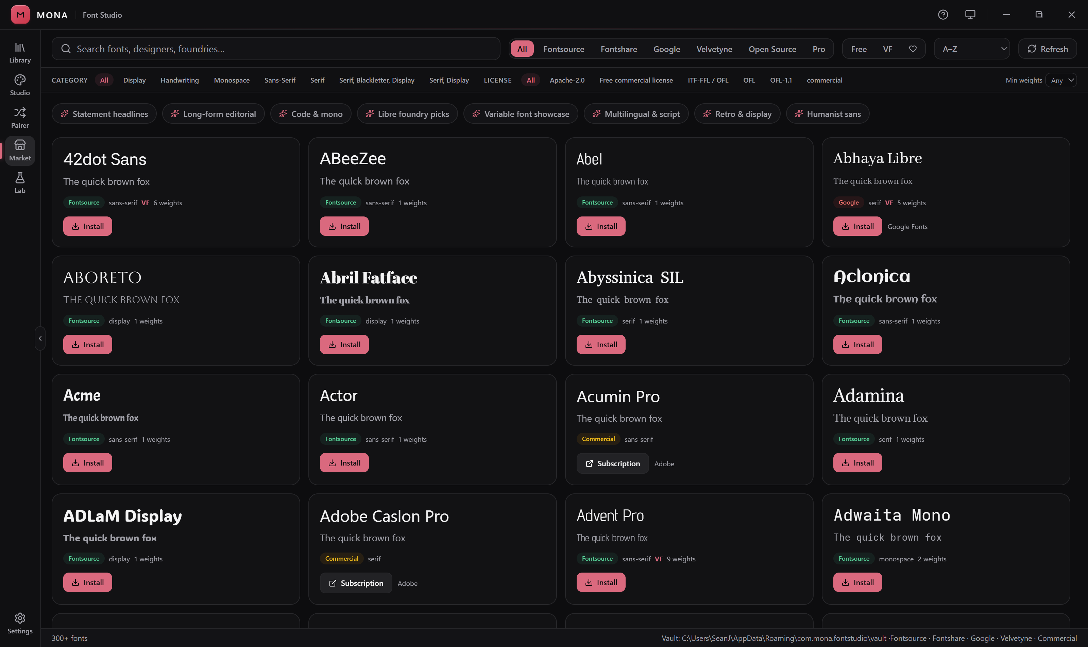The image size is (1088, 647).
Task: Filter category by Sans-Serif
Action: (279, 80)
